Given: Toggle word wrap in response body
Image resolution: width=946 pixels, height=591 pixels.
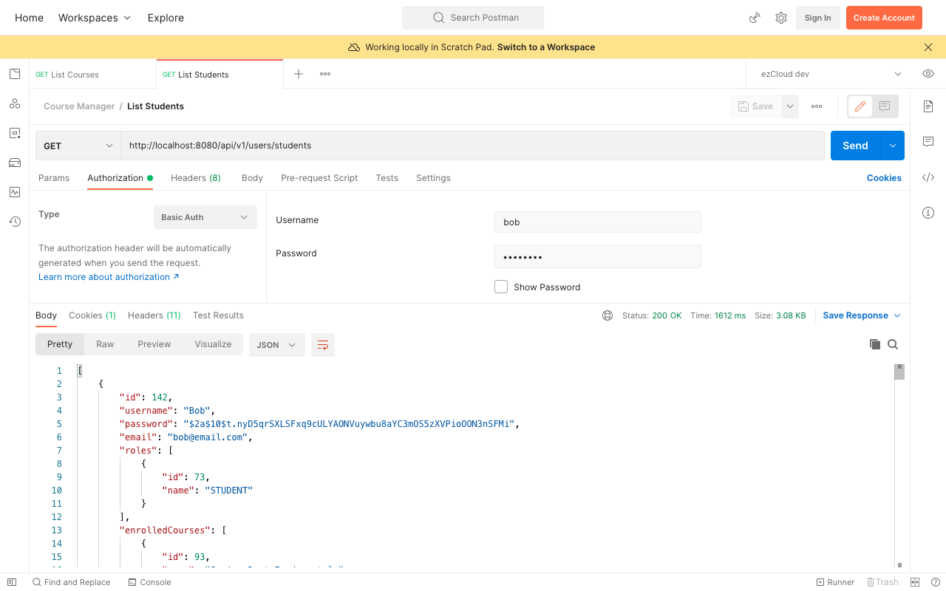Looking at the screenshot, I should [323, 345].
